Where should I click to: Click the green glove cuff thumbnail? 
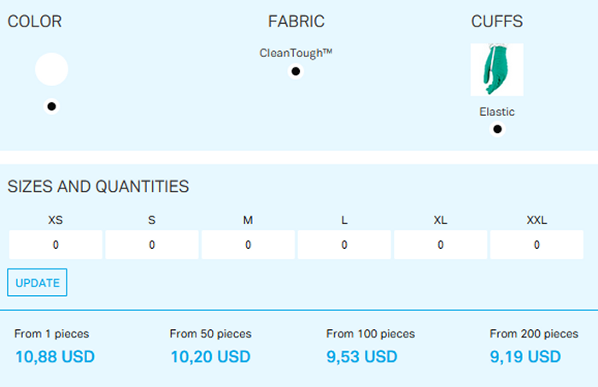[496, 70]
